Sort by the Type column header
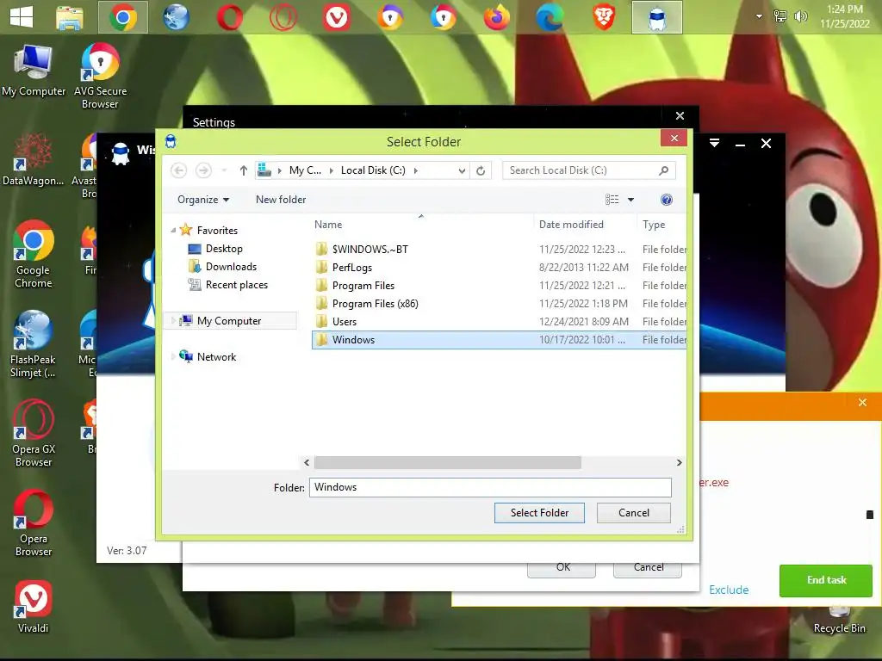882x661 pixels. click(654, 225)
